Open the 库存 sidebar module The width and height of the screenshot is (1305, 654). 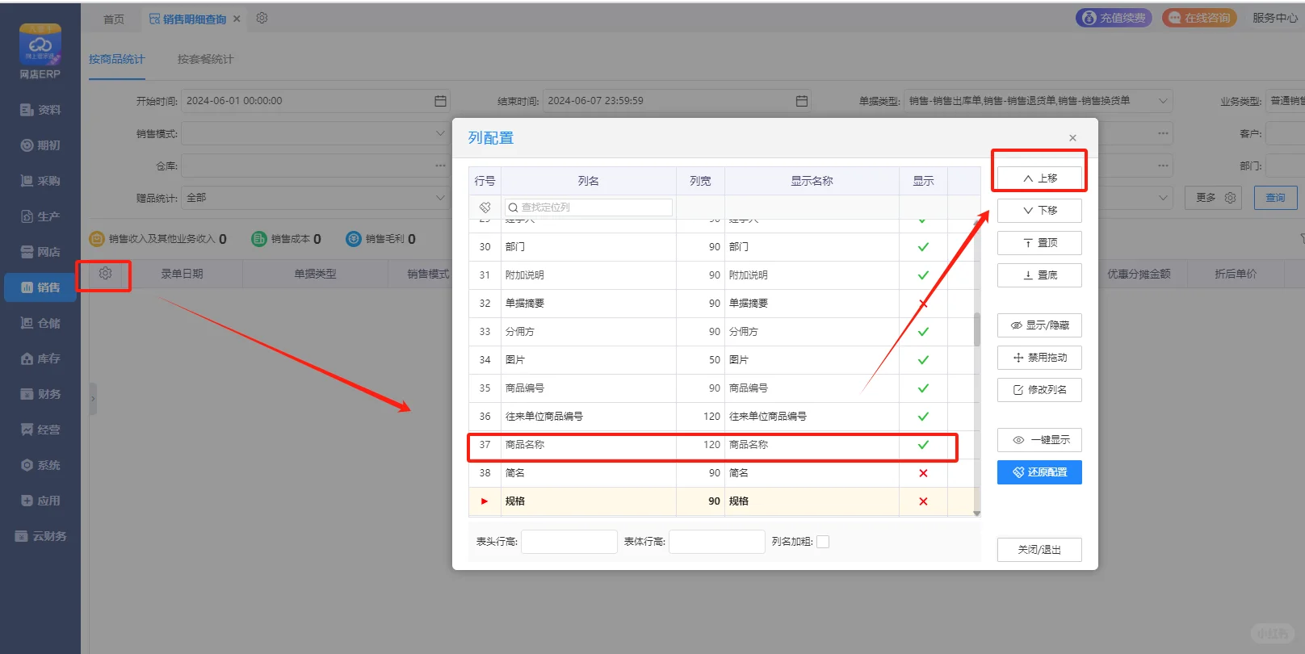[40, 358]
